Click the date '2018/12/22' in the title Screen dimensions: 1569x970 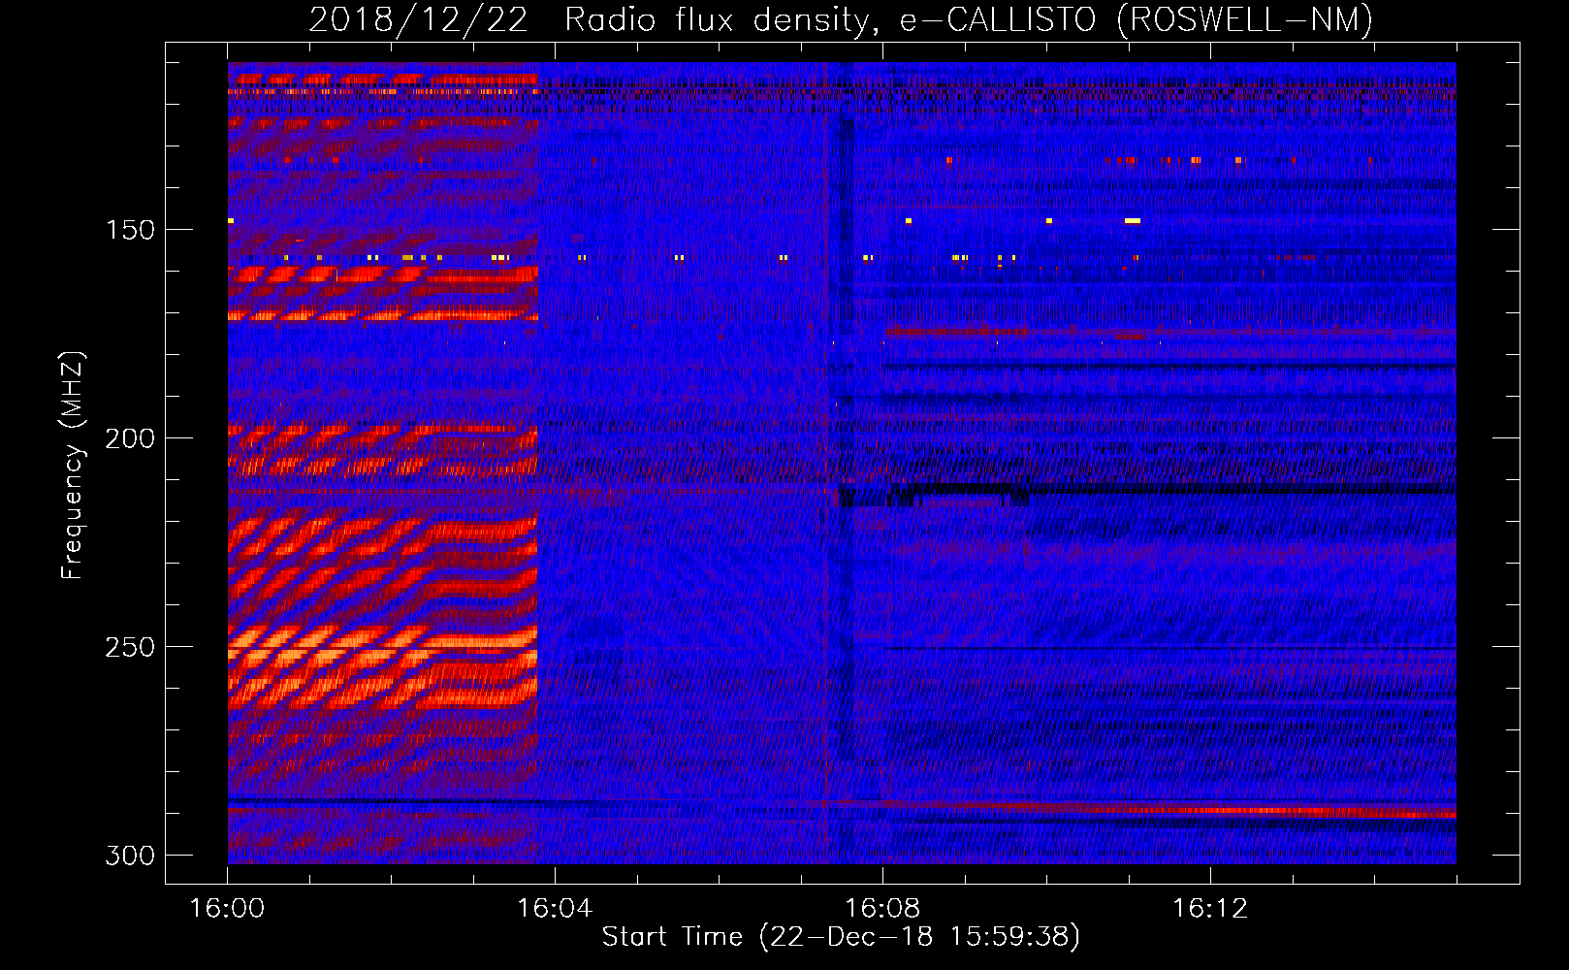point(418,20)
